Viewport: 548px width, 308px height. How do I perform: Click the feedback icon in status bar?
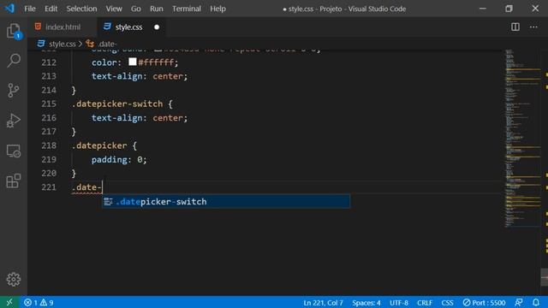point(519,302)
